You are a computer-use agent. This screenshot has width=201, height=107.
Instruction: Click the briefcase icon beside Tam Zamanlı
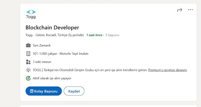28,45
